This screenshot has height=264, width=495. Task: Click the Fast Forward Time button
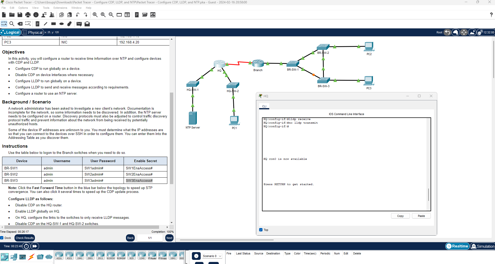tap(35, 246)
